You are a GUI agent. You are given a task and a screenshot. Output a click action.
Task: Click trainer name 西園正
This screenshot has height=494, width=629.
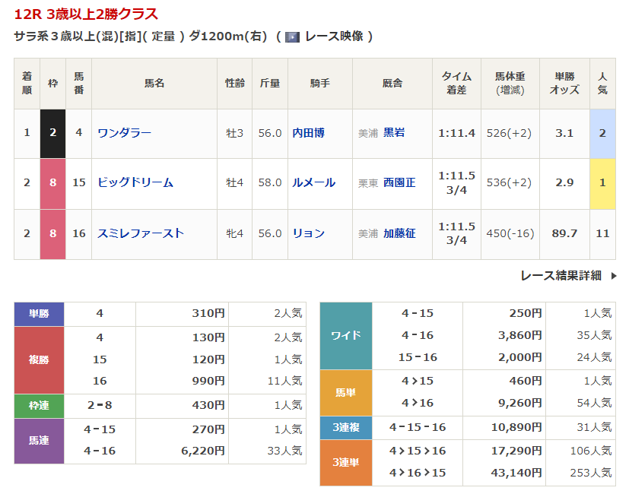pyautogui.click(x=399, y=183)
